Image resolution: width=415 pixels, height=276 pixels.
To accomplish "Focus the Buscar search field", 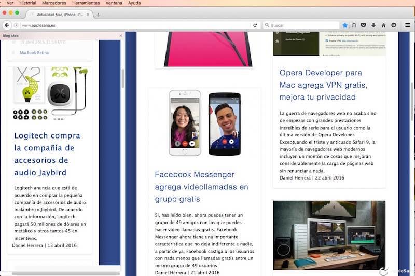I will click(x=301, y=25).
